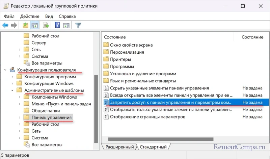This screenshot has width=270, height=159.
Task: Click the policy icon of Скрыть указанные элементы
Action: coord(106,88)
